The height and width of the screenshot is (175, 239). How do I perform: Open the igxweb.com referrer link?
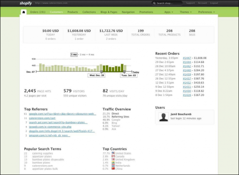point(50,127)
